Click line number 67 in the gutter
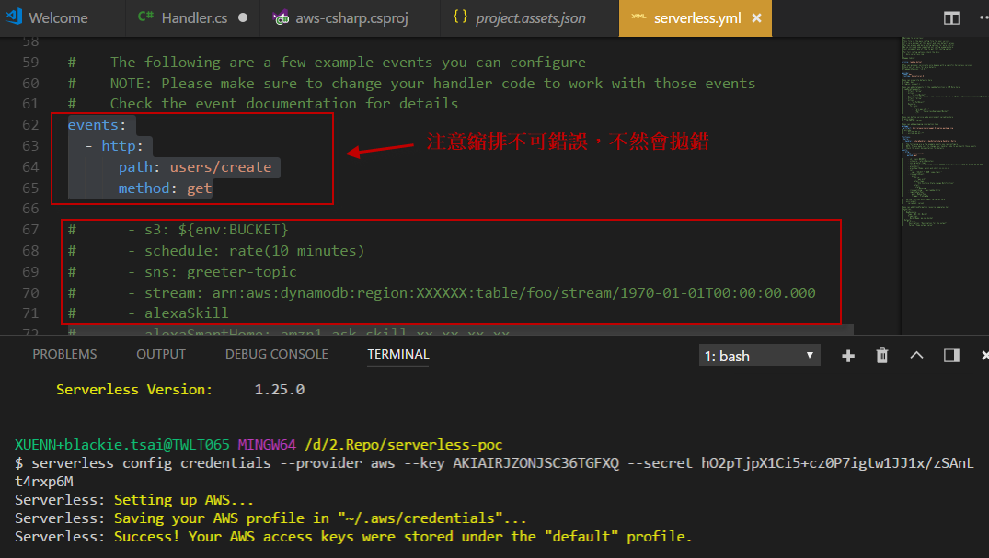 pos(31,230)
